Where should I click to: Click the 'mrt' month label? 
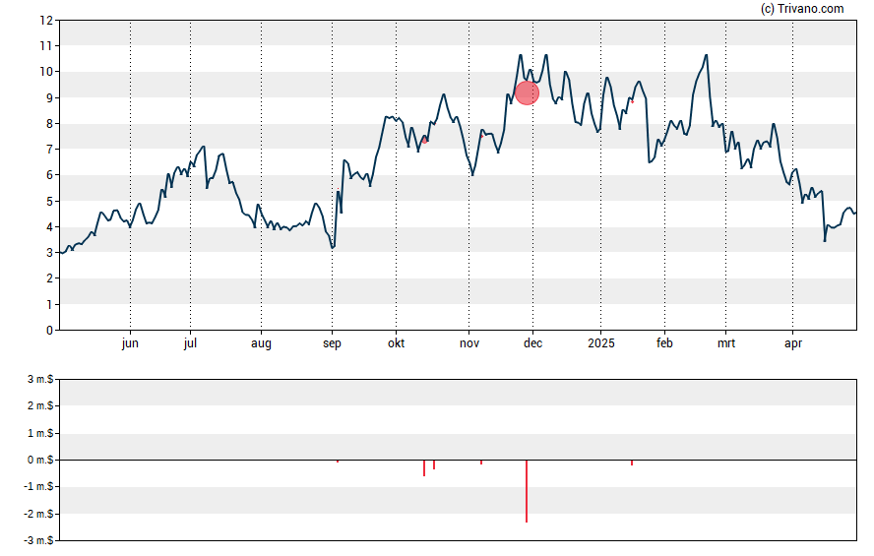725,343
